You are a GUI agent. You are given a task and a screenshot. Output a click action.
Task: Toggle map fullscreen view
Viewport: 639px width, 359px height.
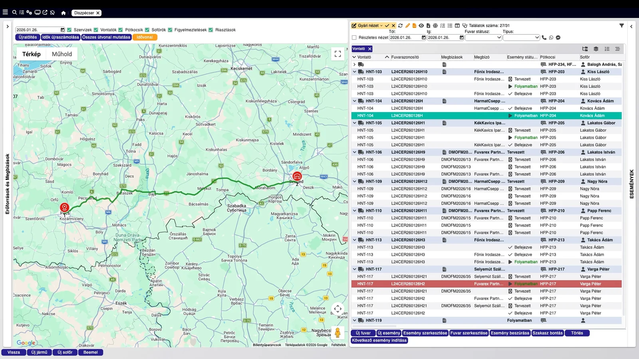337,54
